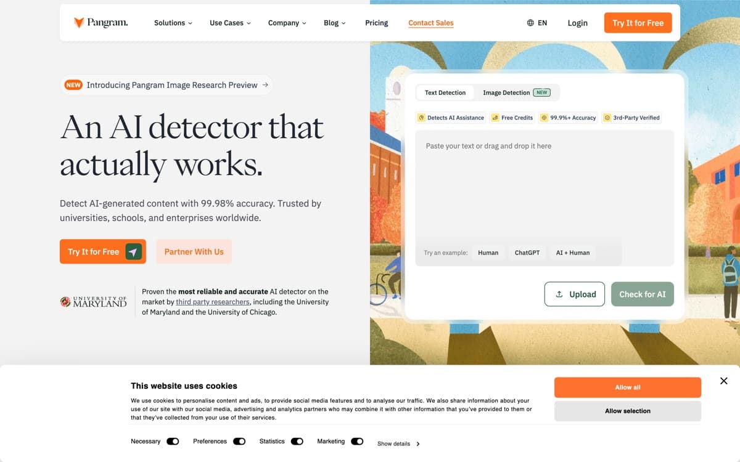Open Contact Sales link
Image resolution: width=740 pixels, height=462 pixels.
(430, 23)
